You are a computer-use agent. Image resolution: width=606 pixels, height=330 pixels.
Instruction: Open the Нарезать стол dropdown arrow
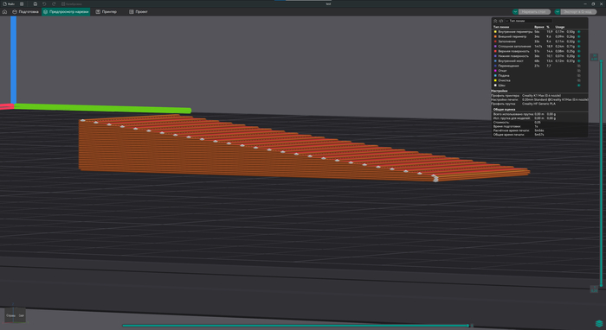515,12
